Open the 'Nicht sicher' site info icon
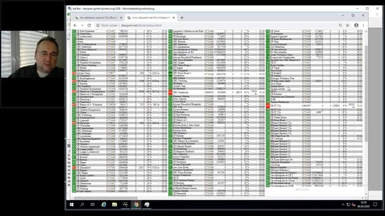The image size is (385, 216). (97, 25)
